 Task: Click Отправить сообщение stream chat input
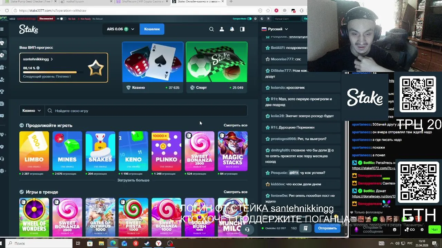[x=375, y=230]
